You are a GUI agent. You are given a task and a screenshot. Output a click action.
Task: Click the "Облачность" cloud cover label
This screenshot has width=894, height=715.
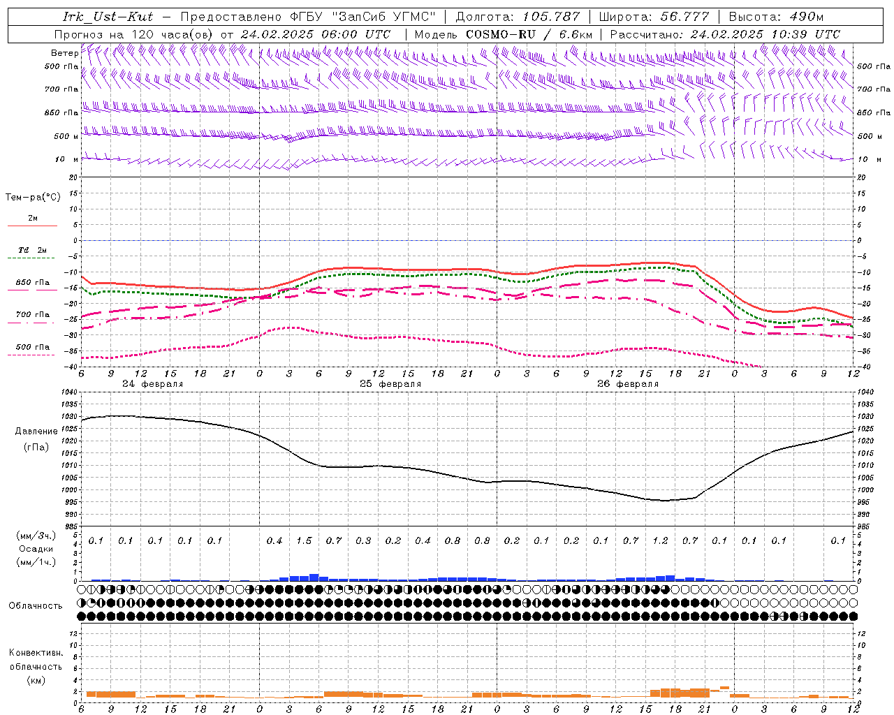[36, 606]
